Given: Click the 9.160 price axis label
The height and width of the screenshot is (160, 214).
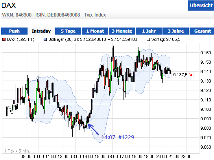Looking at the screenshot, I should (x=205, y=53).
